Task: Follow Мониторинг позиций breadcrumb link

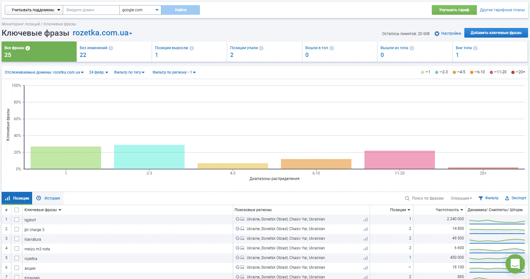Action: pos(21,24)
